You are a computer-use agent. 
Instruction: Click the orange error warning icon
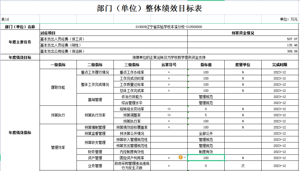(181, 157)
